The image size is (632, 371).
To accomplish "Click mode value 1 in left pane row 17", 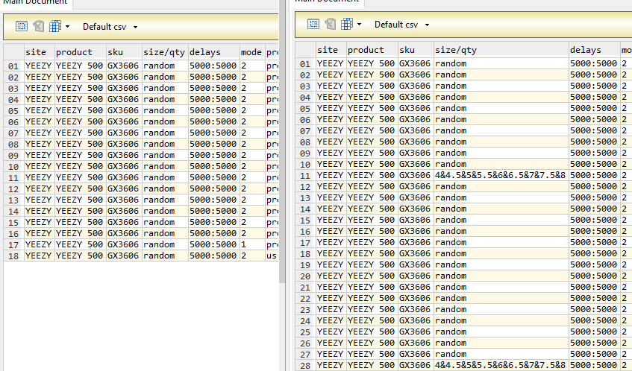I will pyautogui.click(x=252, y=244).
